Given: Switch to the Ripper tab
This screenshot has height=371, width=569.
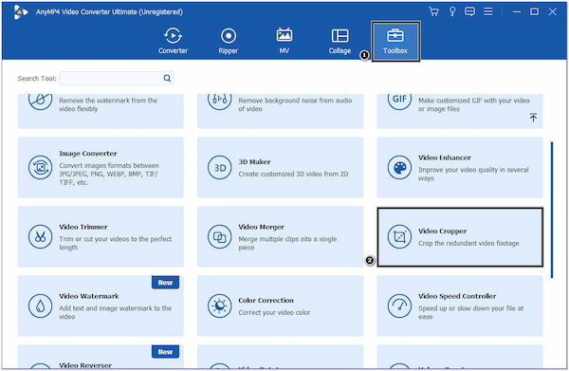Looking at the screenshot, I should [229, 41].
